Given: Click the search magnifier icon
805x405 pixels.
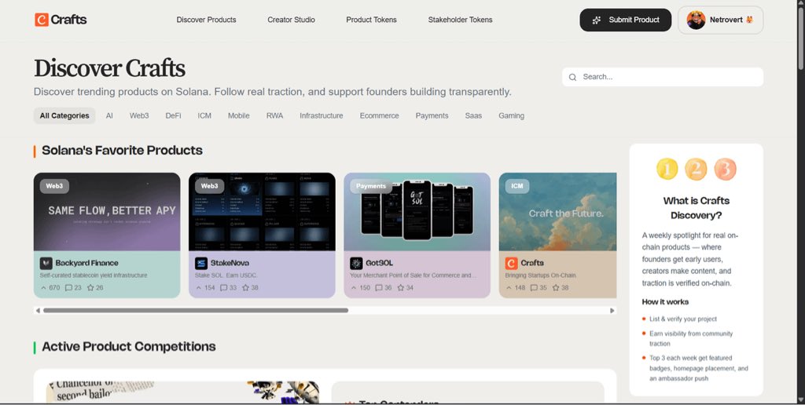Looking at the screenshot, I should click(x=572, y=77).
